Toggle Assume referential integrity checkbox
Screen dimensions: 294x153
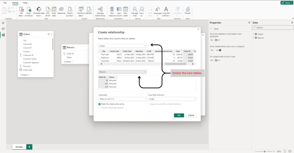coord(99,108)
